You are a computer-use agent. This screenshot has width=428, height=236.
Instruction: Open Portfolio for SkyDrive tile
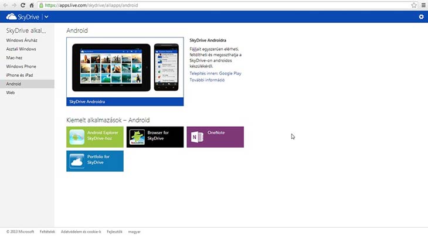pyautogui.click(x=95, y=160)
